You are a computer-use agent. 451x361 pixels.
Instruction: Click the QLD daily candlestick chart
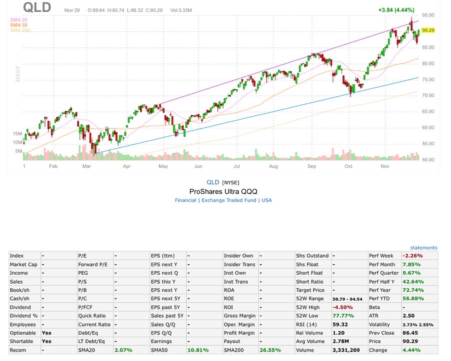221,89
